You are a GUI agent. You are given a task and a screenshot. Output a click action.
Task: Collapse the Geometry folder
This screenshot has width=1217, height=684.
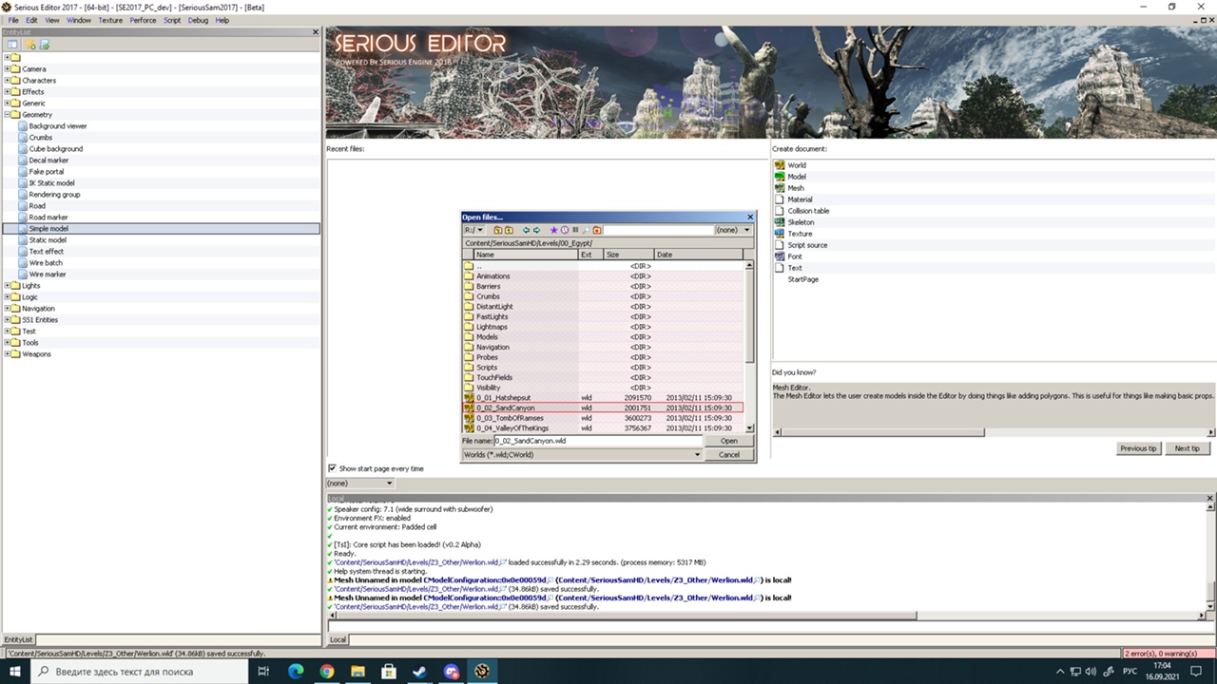pyautogui.click(x=8, y=115)
